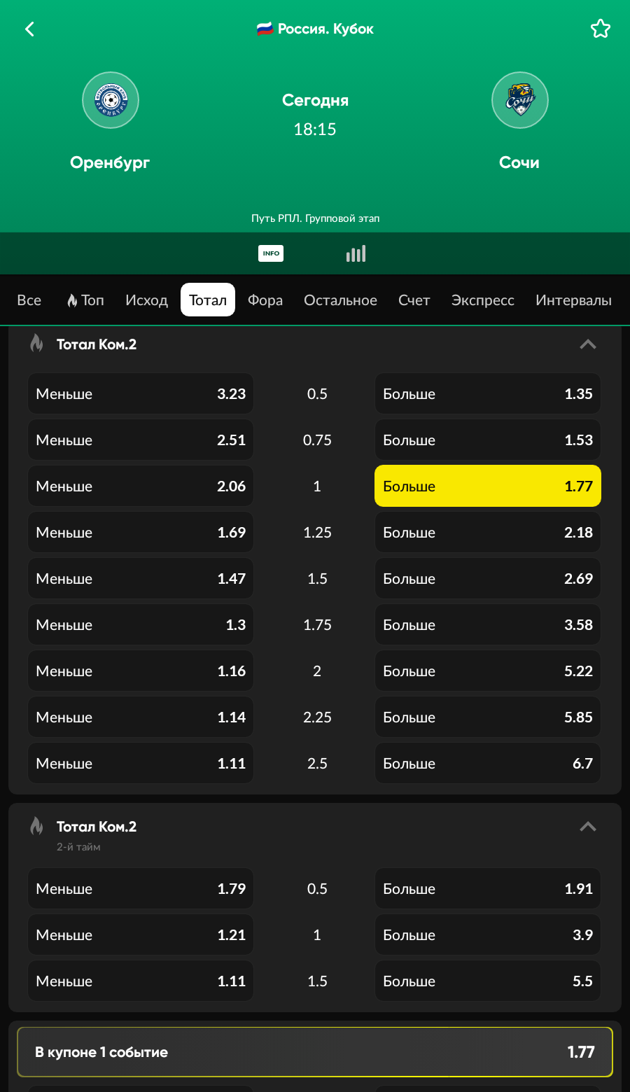Pick Больше 1.91 in second half

pyautogui.click(x=487, y=888)
